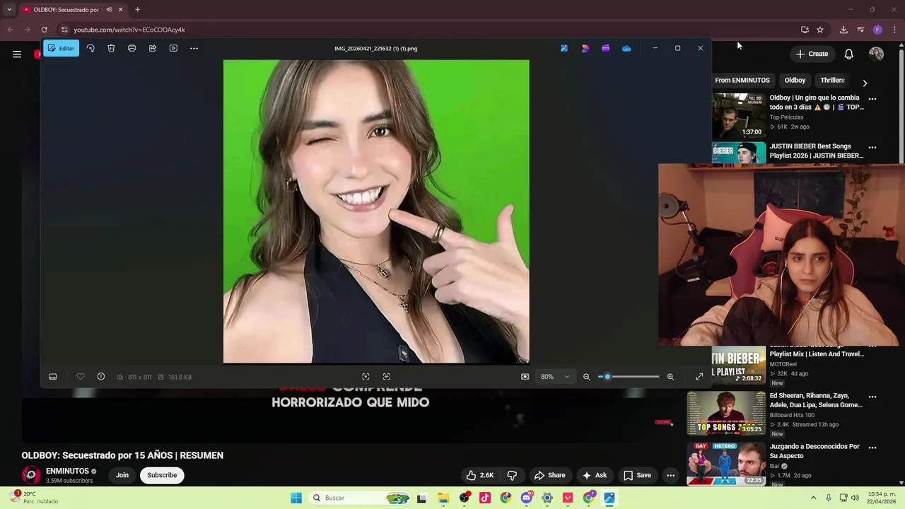The width and height of the screenshot is (905, 509).
Task: Delete the image with trash icon
Action: [111, 48]
